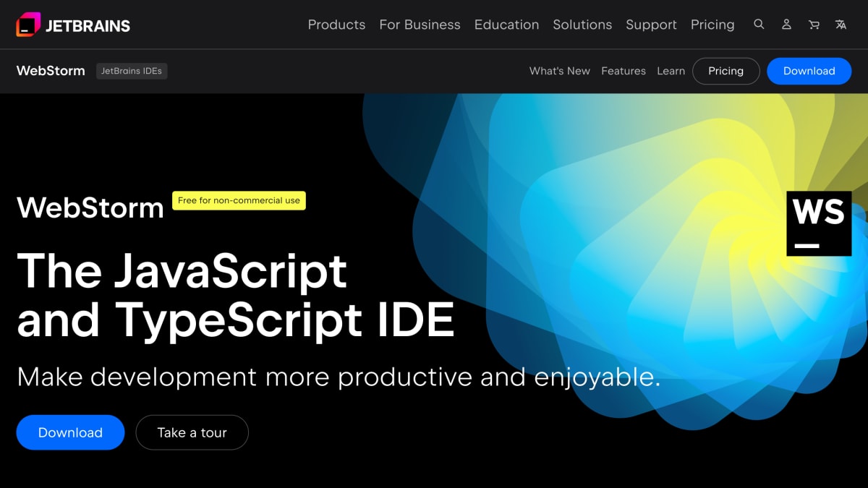Open the What's New link
The image size is (868, 488).
click(x=560, y=71)
